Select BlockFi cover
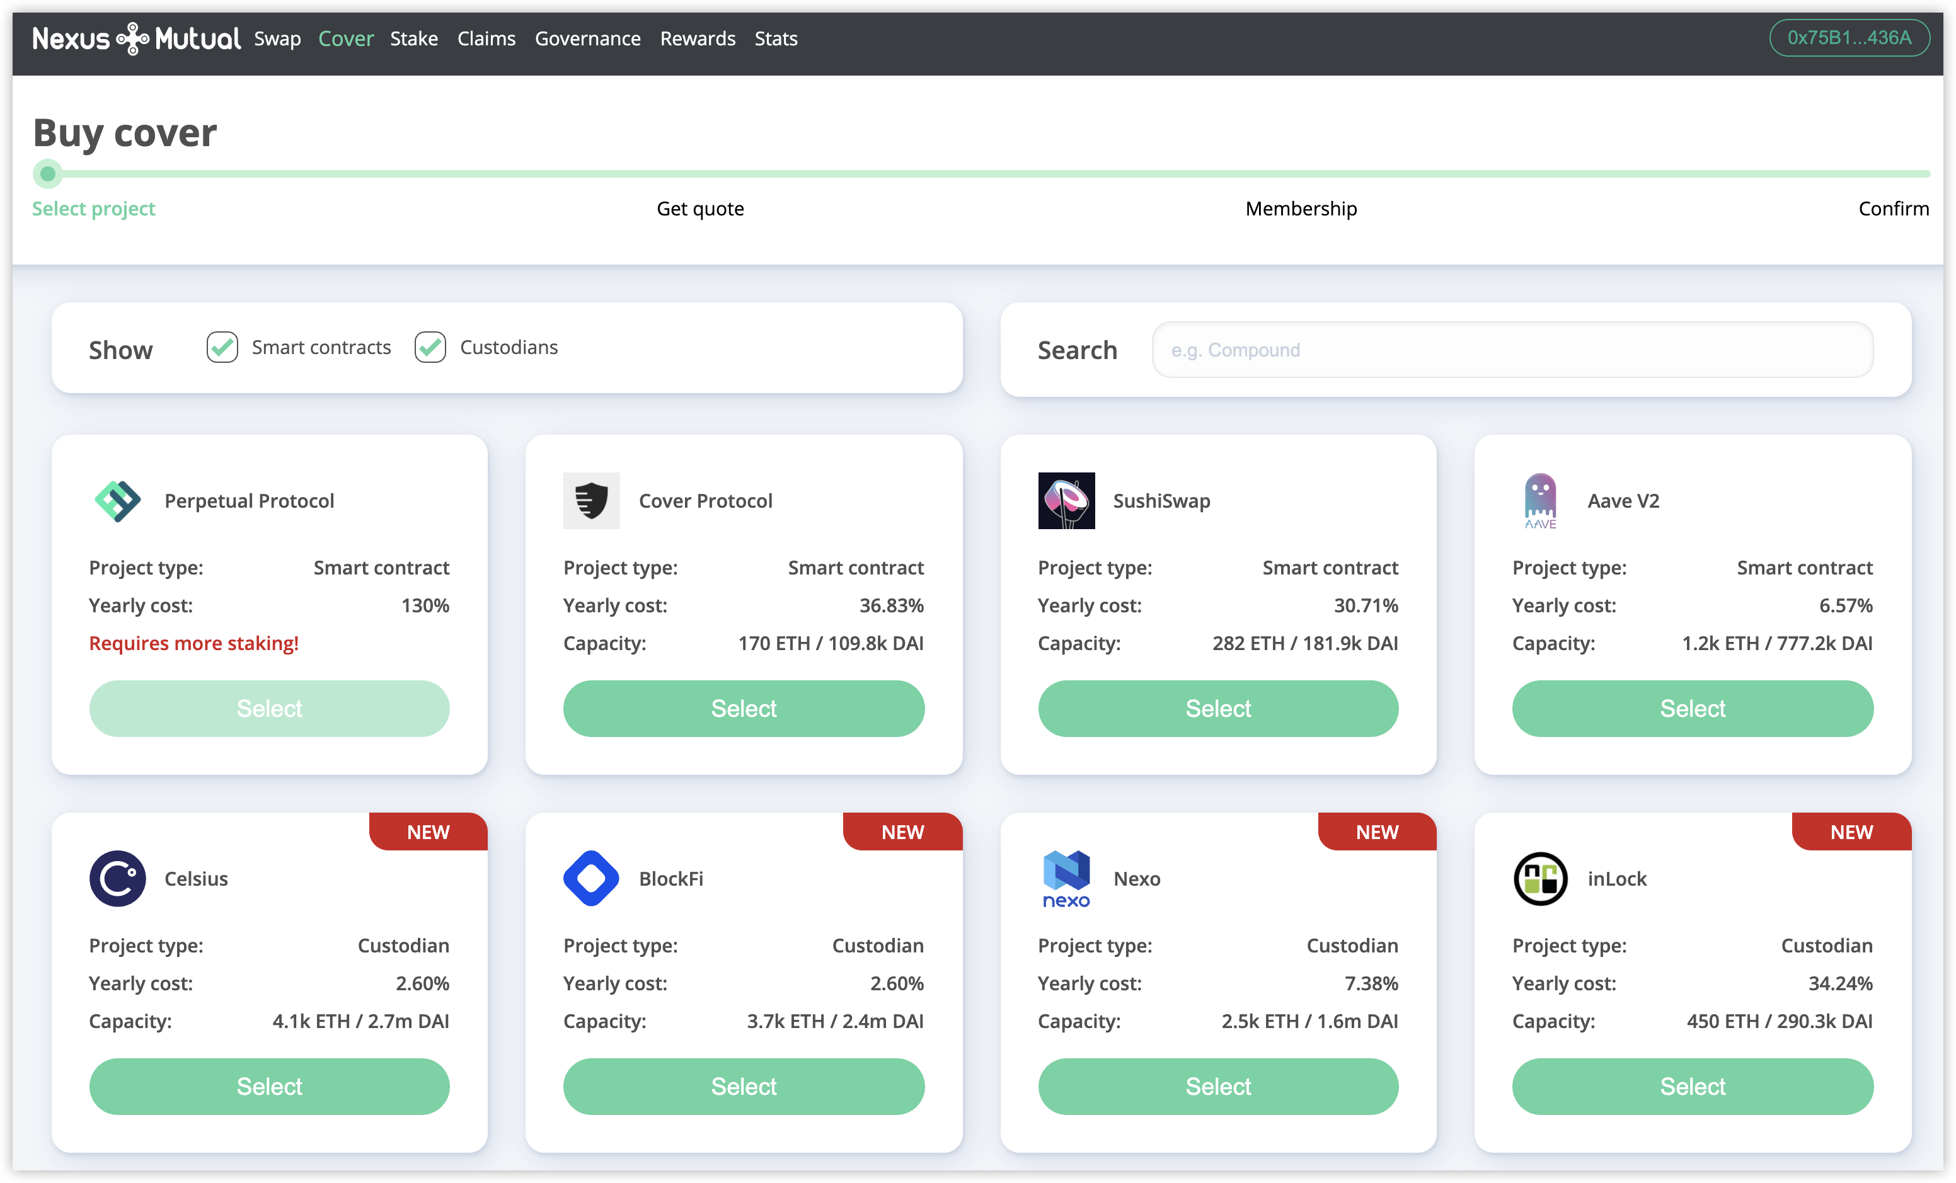This screenshot has height=1183, width=1956. pyautogui.click(x=744, y=1086)
